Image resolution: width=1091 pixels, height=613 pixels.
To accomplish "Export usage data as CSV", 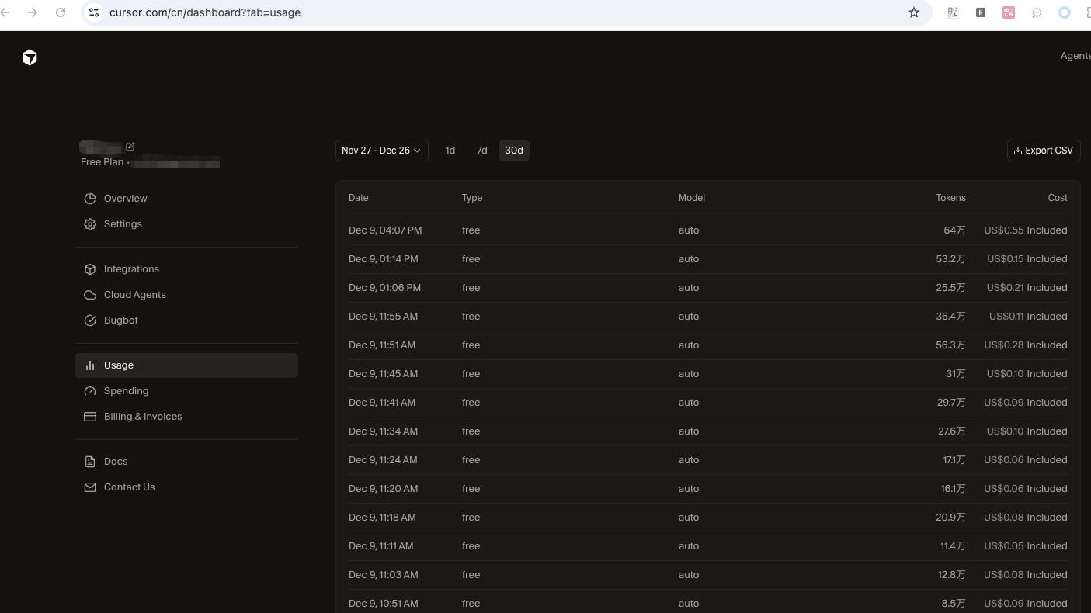I will coord(1043,151).
